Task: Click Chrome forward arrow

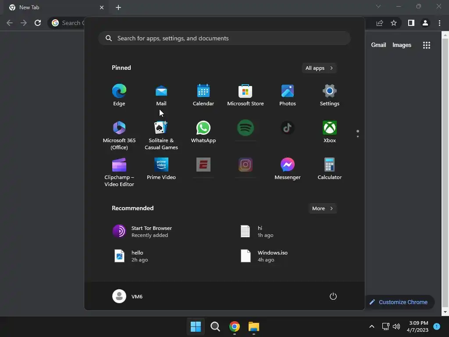Action: click(24, 23)
